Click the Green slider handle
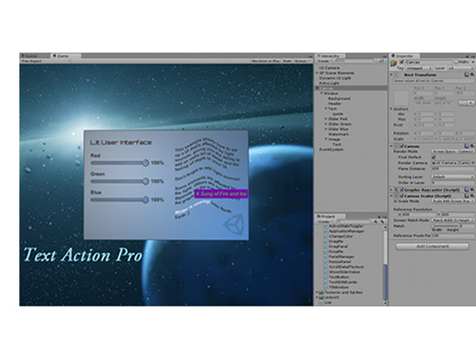Image resolution: width=476 pixels, height=359 pixels. click(x=146, y=182)
